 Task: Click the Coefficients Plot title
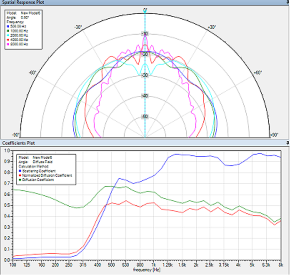pyautogui.click(x=19, y=143)
